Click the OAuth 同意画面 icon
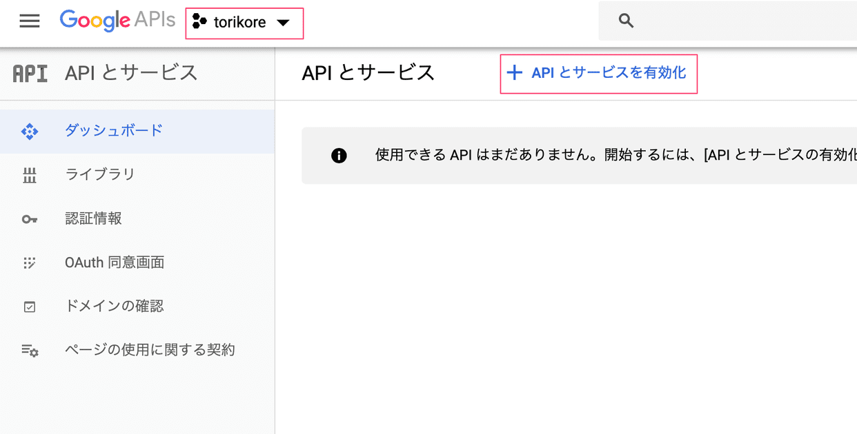The width and height of the screenshot is (857, 434). click(29, 262)
